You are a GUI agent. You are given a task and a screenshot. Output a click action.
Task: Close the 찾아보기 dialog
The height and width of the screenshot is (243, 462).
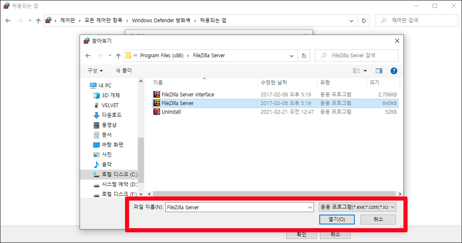[x=397, y=41]
